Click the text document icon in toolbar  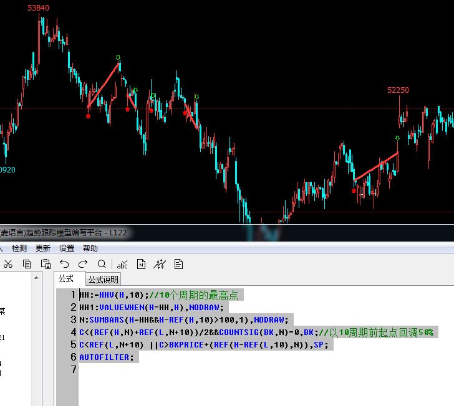coord(179,264)
